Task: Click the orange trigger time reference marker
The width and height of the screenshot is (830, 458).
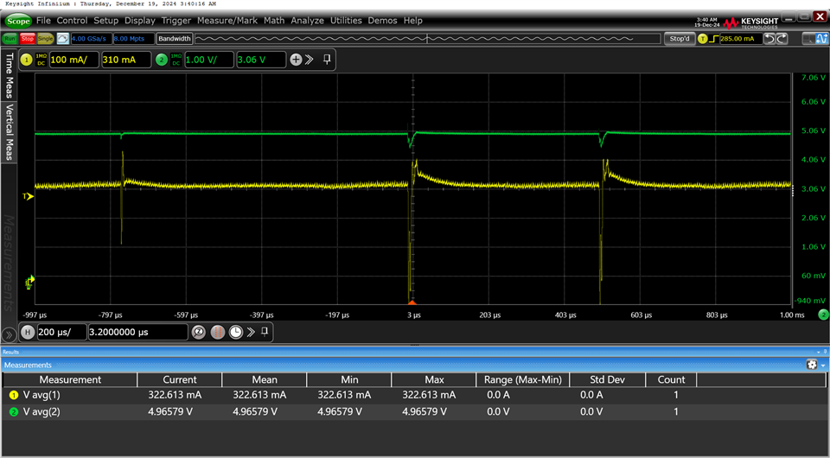Action: (x=412, y=302)
